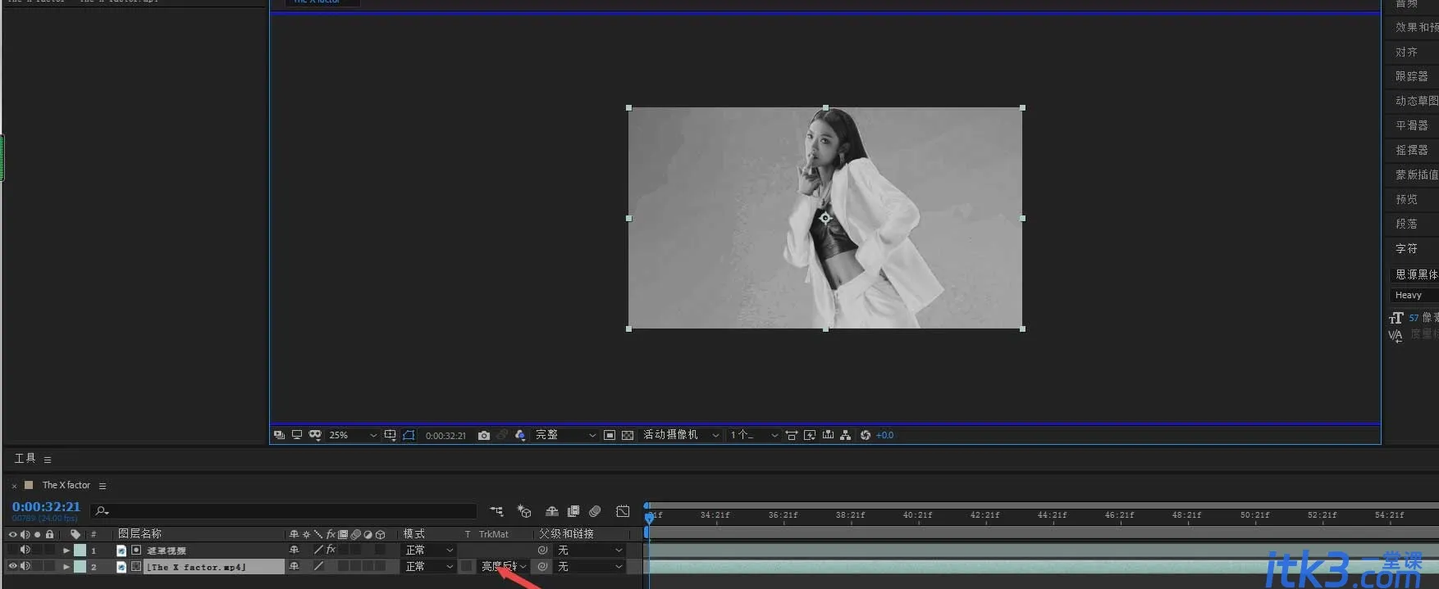Open the 跟踪器 panel tab
This screenshot has width=1439, height=589.
[x=1412, y=76]
